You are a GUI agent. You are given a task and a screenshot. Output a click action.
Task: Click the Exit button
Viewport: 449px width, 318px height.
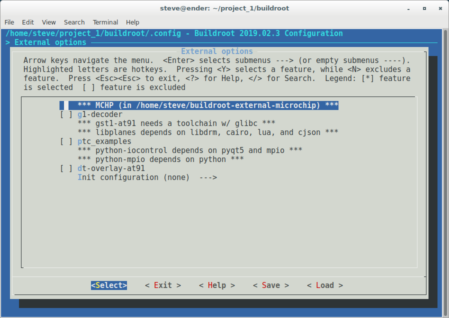tap(162, 285)
